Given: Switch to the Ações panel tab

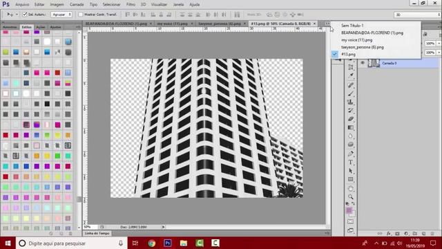Looking at the screenshot, I should coord(41,27).
